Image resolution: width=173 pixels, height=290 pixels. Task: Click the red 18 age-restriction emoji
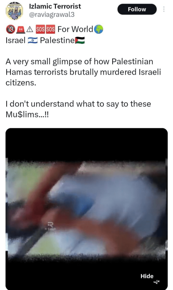point(10,29)
